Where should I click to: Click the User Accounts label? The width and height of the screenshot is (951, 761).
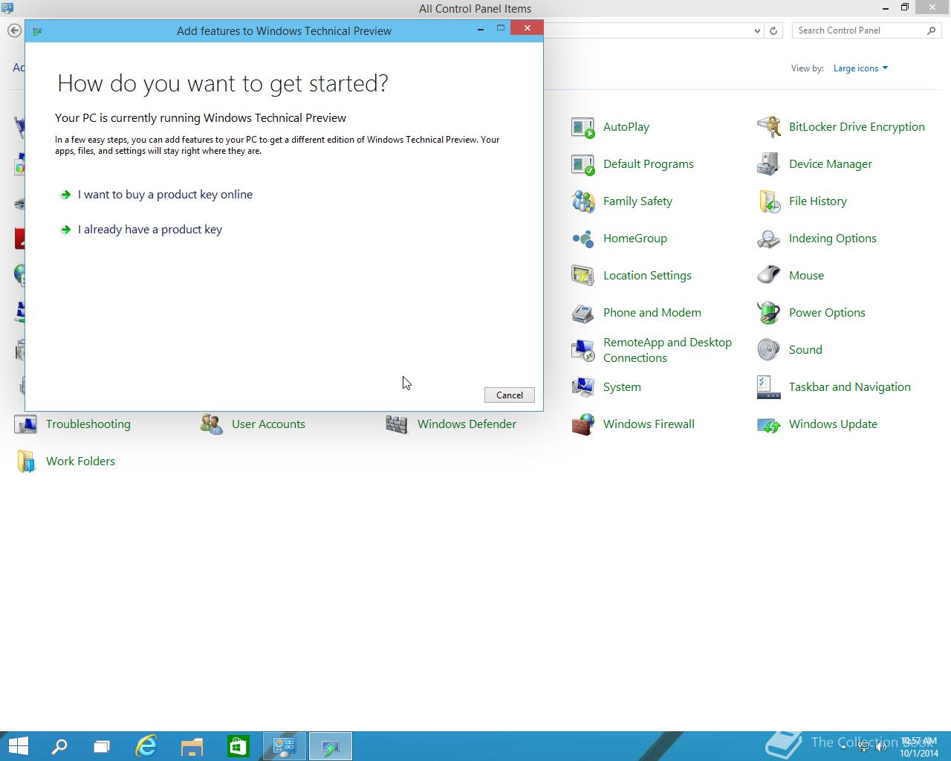click(x=268, y=424)
